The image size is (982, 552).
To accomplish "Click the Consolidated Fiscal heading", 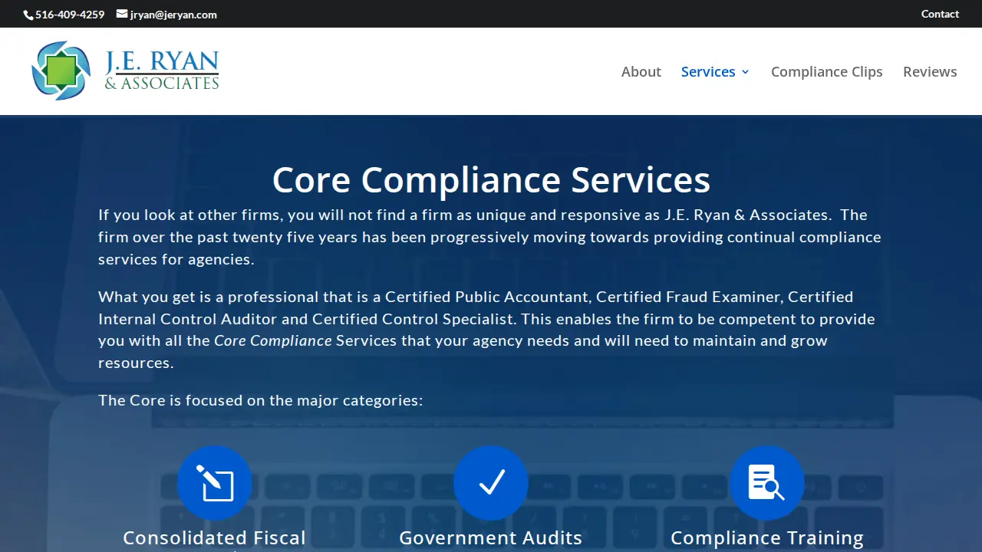I will click(x=215, y=540).
